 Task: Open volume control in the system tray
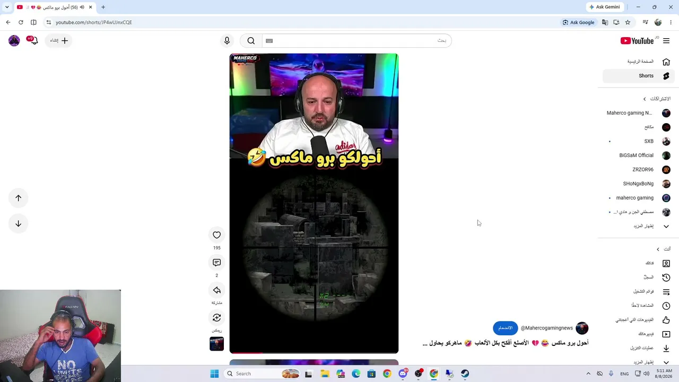pyautogui.click(x=646, y=374)
